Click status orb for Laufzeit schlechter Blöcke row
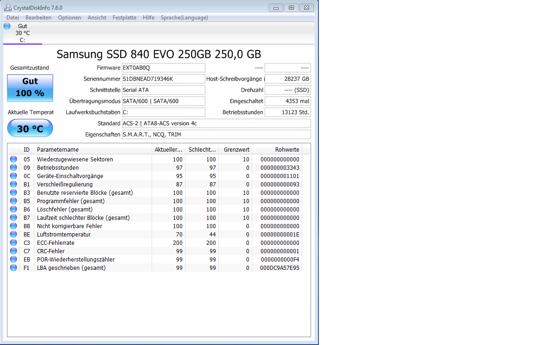Screen dimensions: 534x345 (x=13, y=217)
